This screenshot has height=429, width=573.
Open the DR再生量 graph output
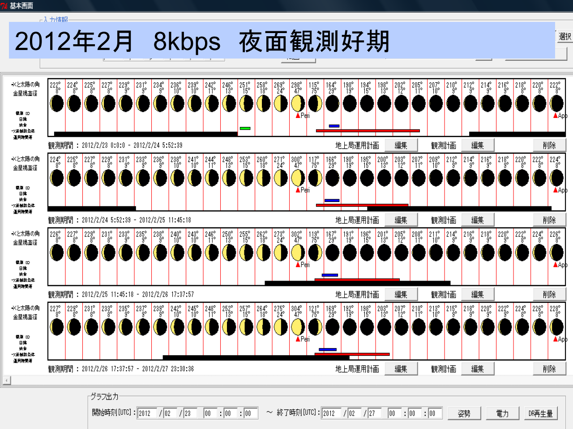point(540,413)
